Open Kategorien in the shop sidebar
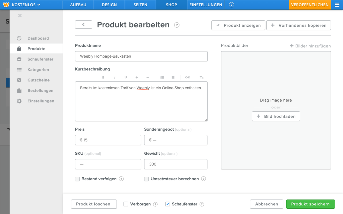Image resolution: width=343 pixels, height=214 pixels. [36, 70]
